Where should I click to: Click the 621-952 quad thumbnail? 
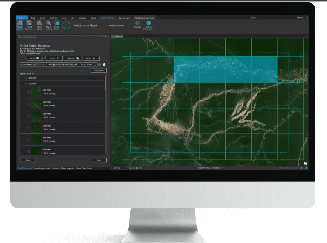[x=36, y=92]
